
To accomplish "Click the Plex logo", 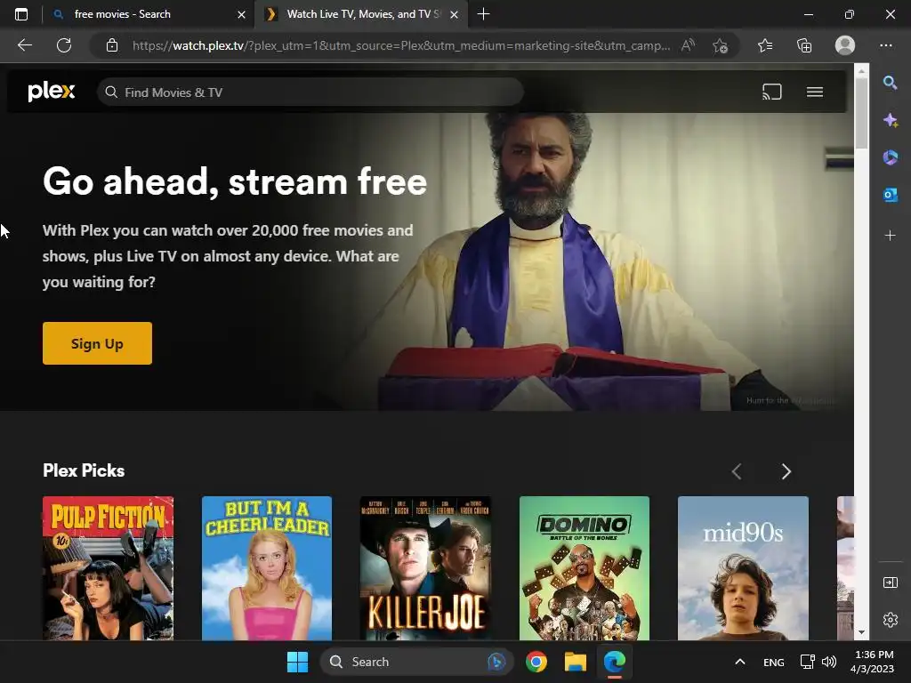I will (51, 92).
